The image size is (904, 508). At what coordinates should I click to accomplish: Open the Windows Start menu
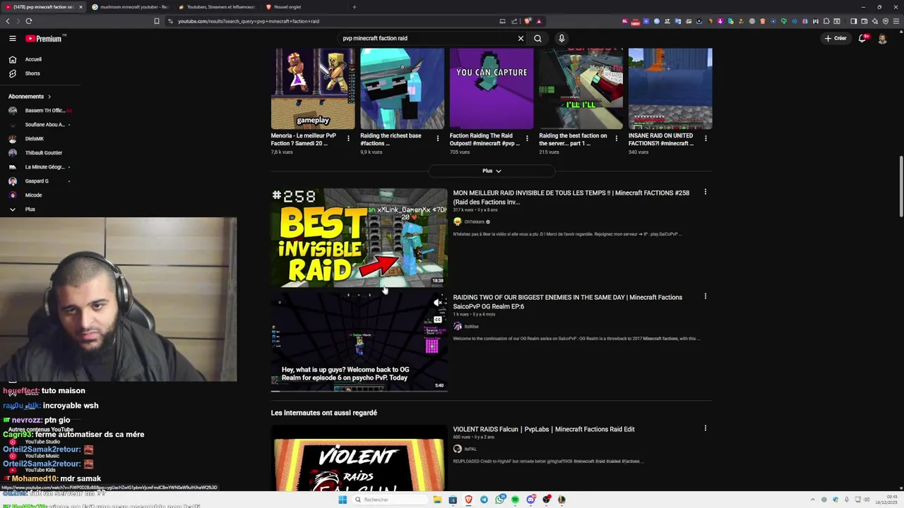[343, 500]
